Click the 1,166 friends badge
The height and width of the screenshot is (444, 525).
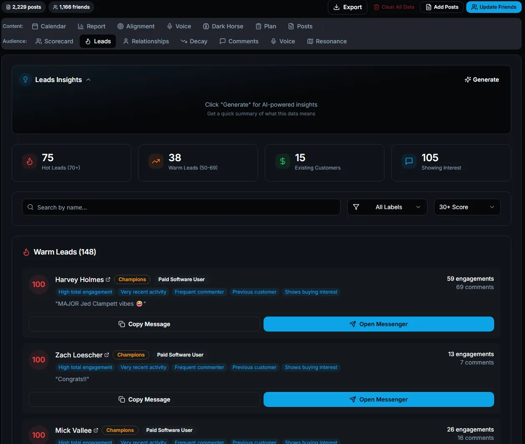coord(71,7)
